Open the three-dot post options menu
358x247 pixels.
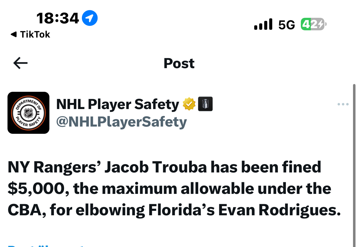[343, 105]
